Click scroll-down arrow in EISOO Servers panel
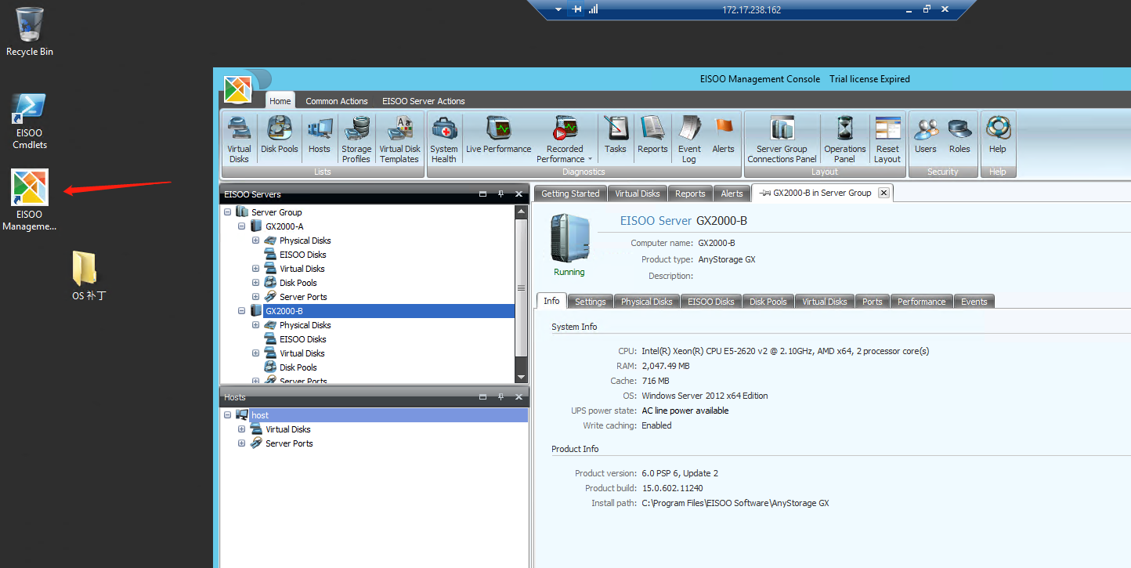Image resolution: width=1131 pixels, height=568 pixels. (x=521, y=375)
